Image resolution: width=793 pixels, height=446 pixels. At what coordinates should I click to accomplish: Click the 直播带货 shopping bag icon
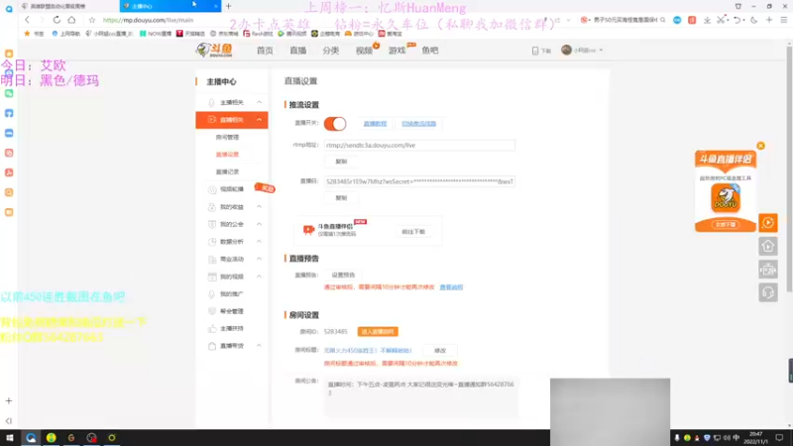click(x=212, y=346)
